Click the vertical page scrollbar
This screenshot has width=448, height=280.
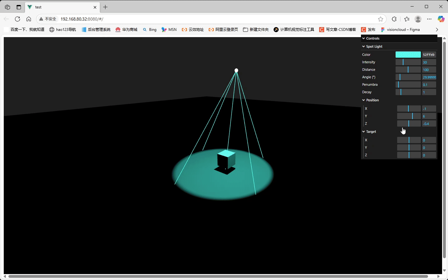(444, 150)
